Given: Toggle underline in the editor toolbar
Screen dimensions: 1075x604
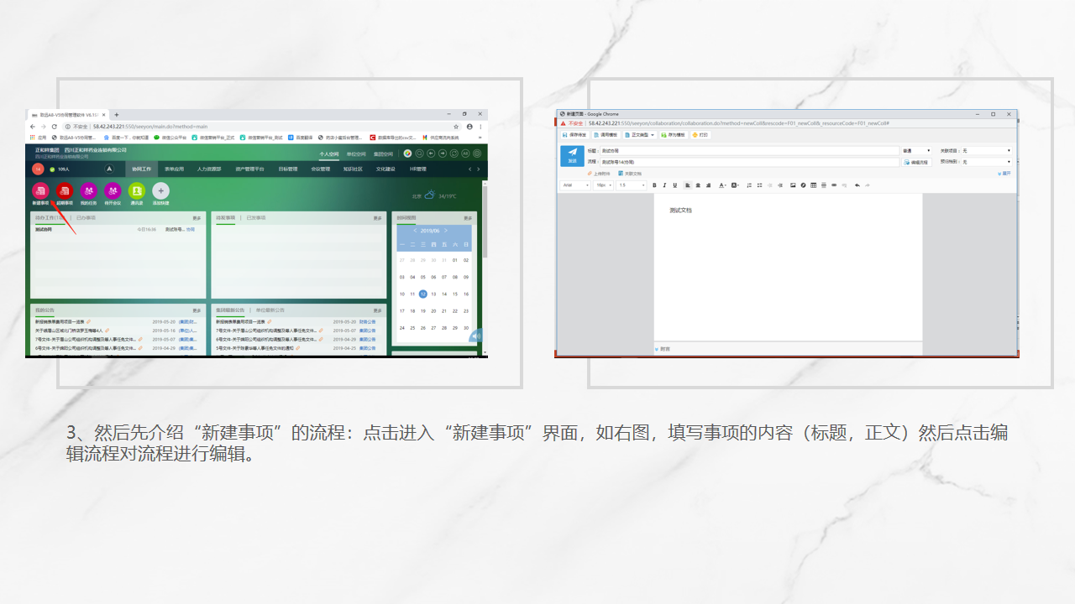Looking at the screenshot, I should [x=674, y=185].
